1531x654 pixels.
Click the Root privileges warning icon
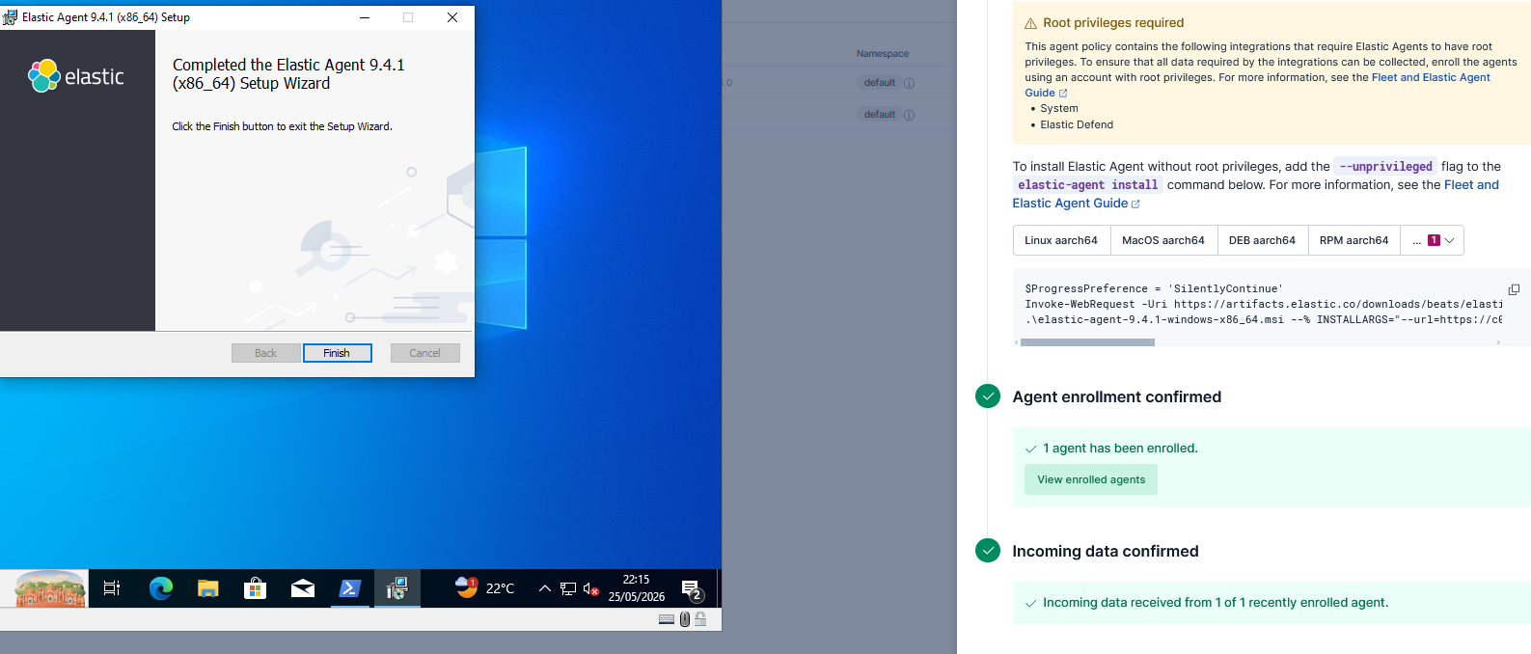pyautogui.click(x=1030, y=23)
